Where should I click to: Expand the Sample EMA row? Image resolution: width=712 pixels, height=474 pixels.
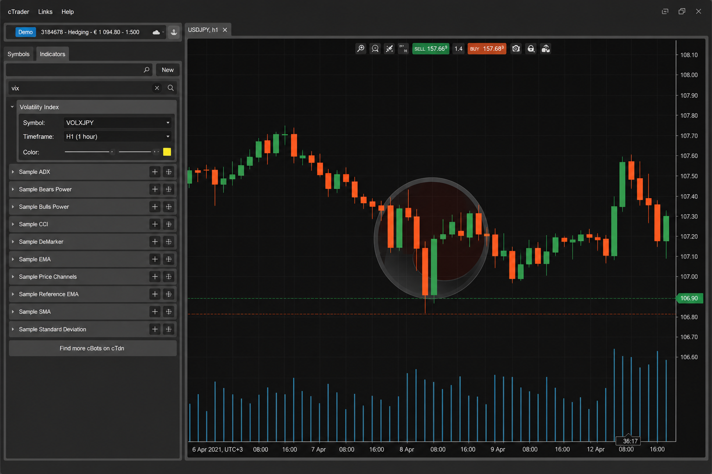[x=13, y=259]
